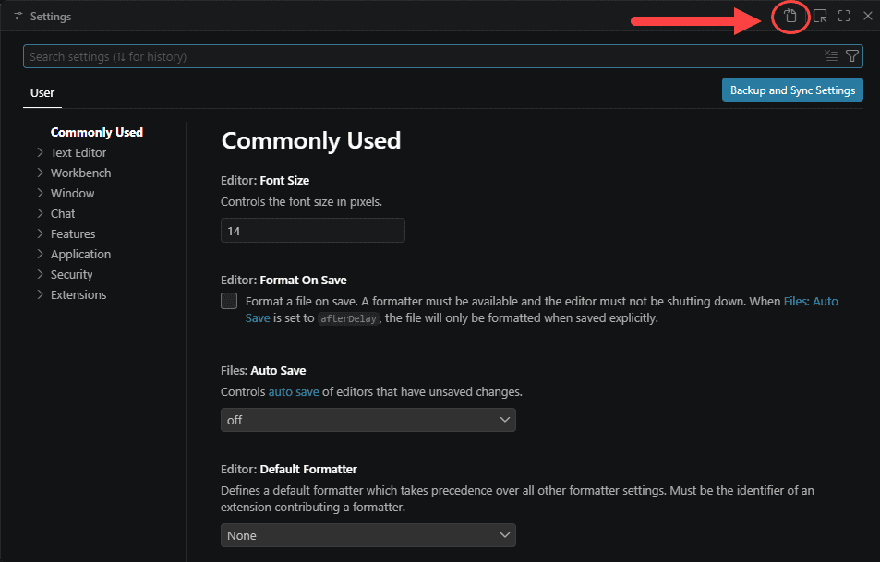Open the auto save link
This screenshot has width=880, height=562.
(294, 391)
